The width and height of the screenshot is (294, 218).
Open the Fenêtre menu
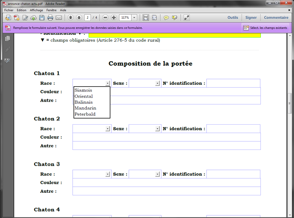(x=51, y=10)
